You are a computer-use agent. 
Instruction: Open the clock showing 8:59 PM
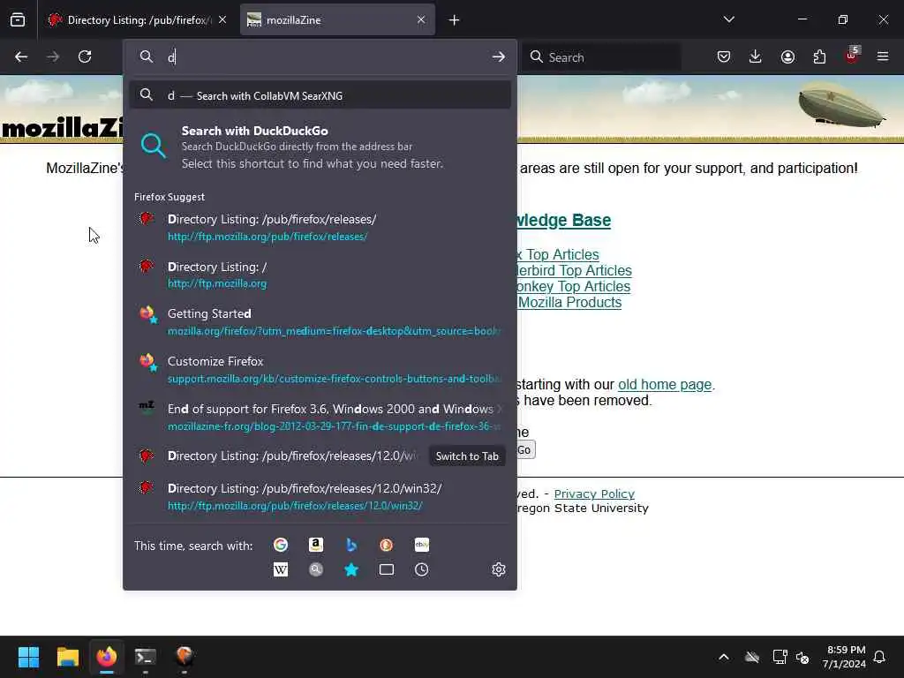(844, 657)
